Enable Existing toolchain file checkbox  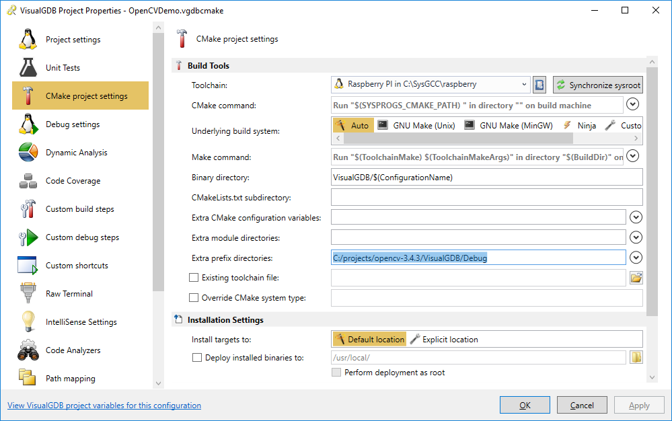tap(194, 277)
